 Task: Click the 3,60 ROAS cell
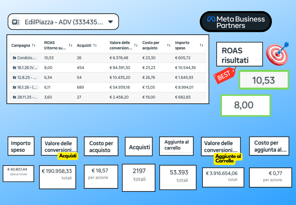(x=48, y=97)
